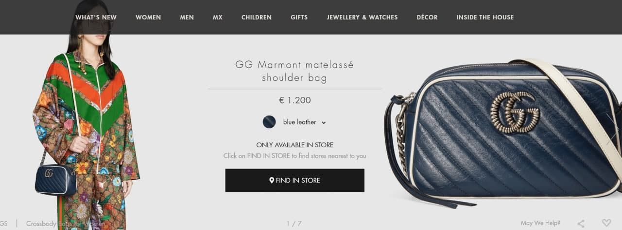Open the DÉCOR menu

427,17
